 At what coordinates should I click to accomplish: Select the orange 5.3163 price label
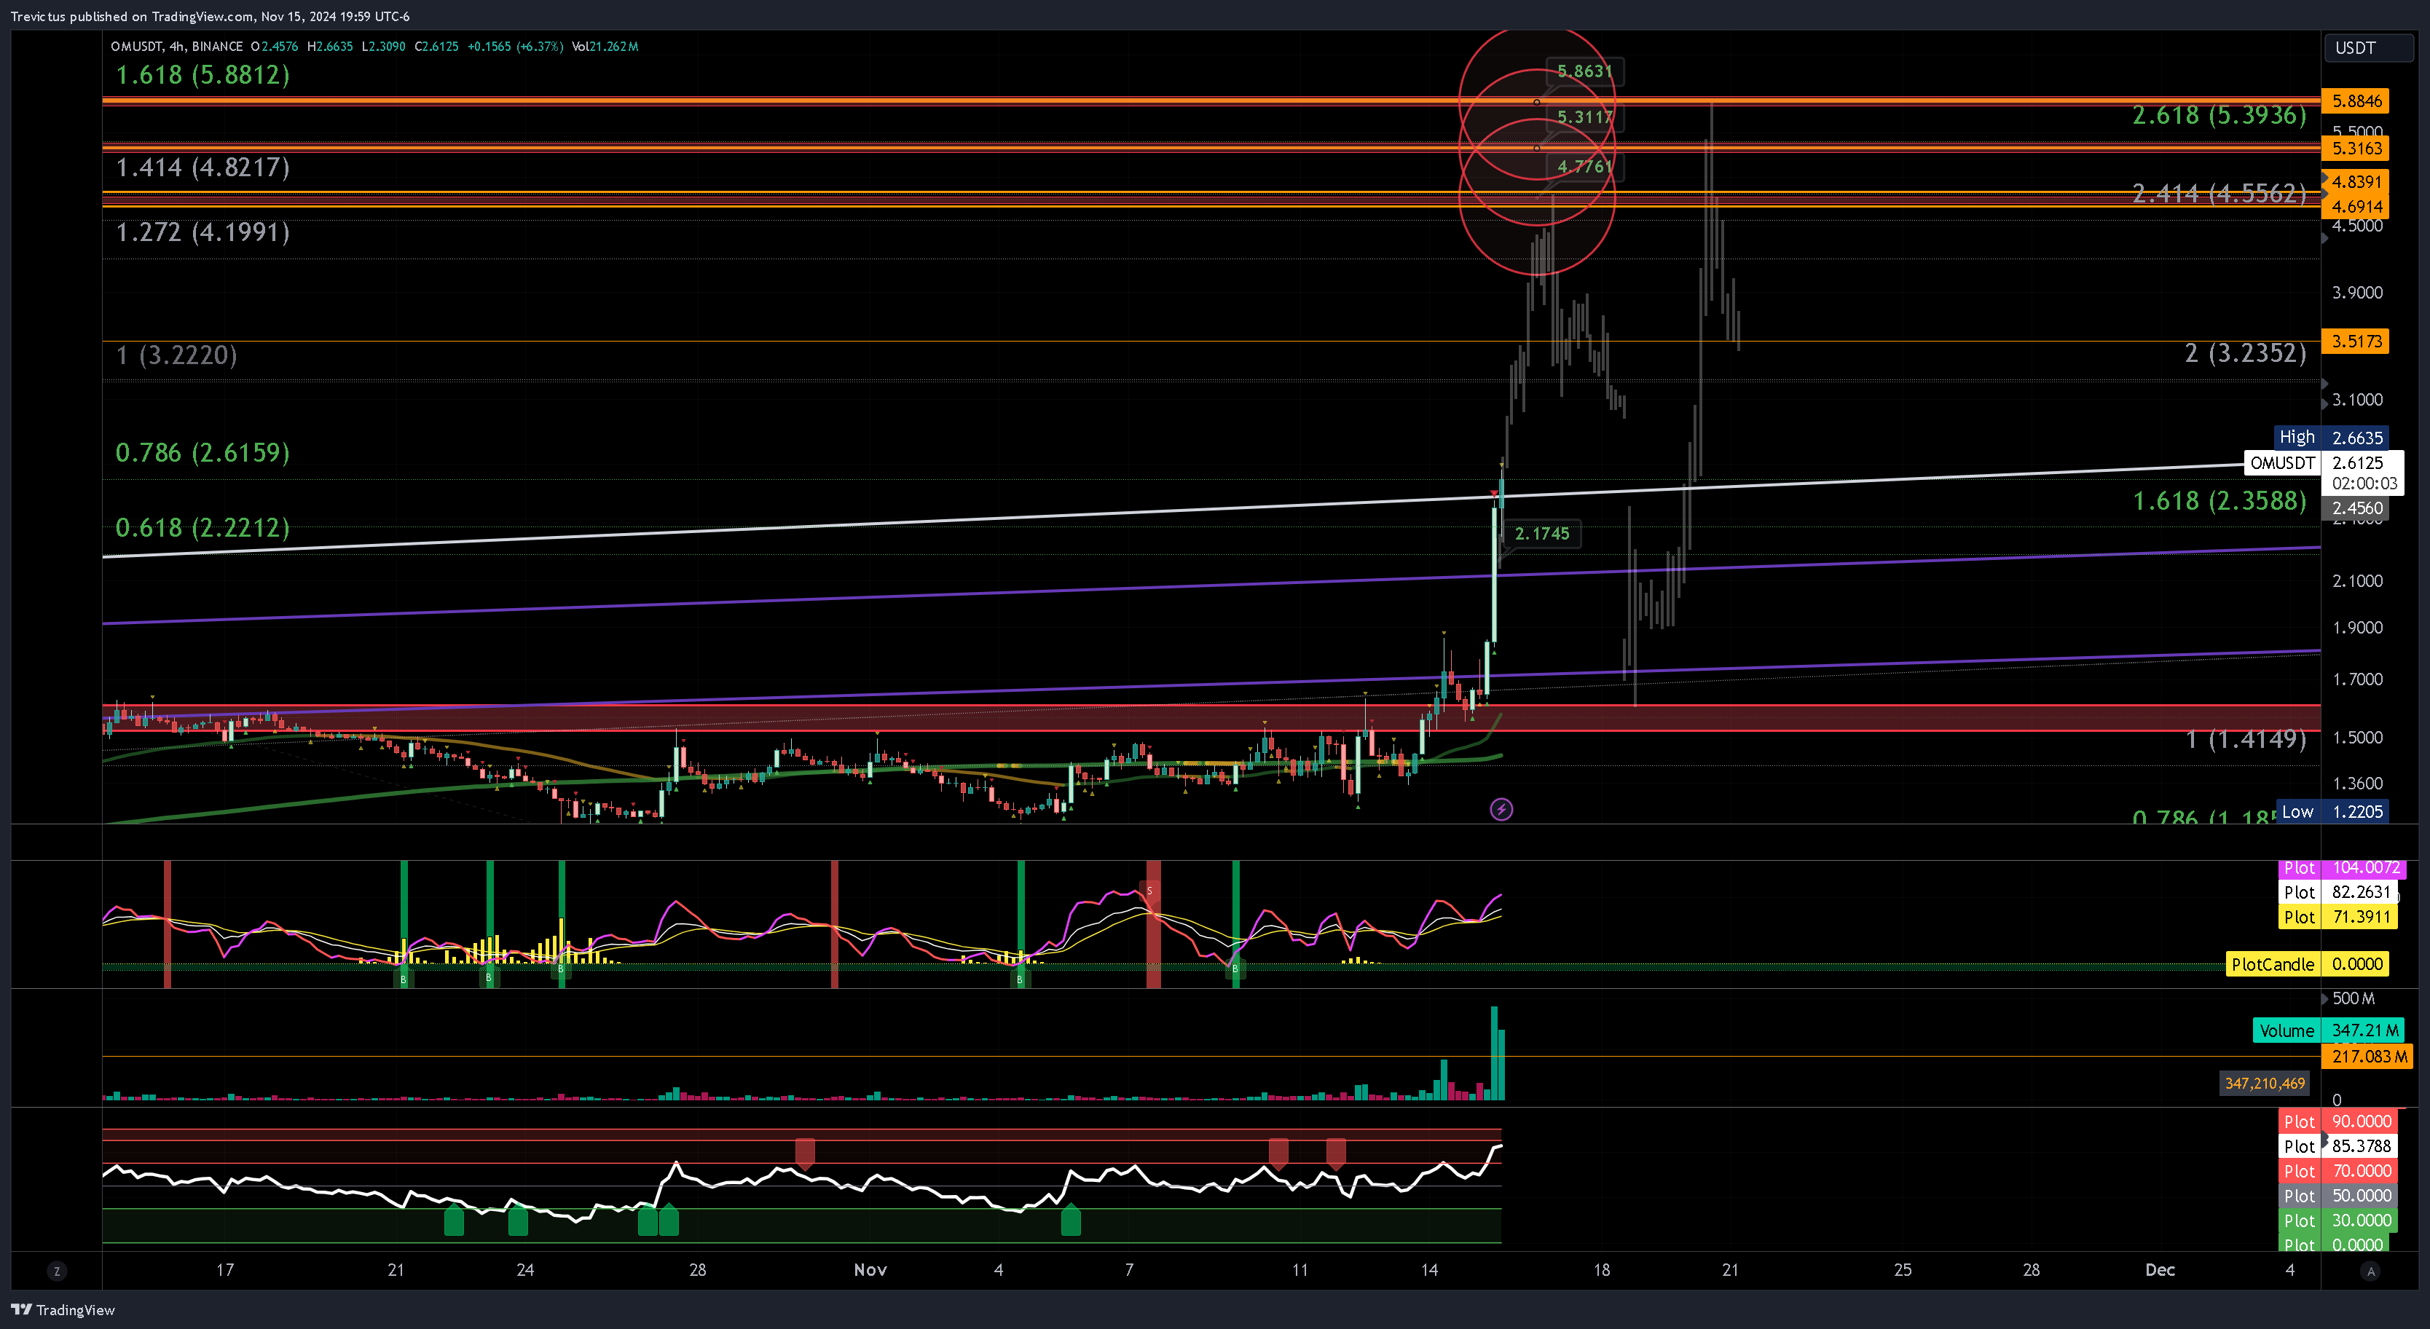tap(2356, 148)
